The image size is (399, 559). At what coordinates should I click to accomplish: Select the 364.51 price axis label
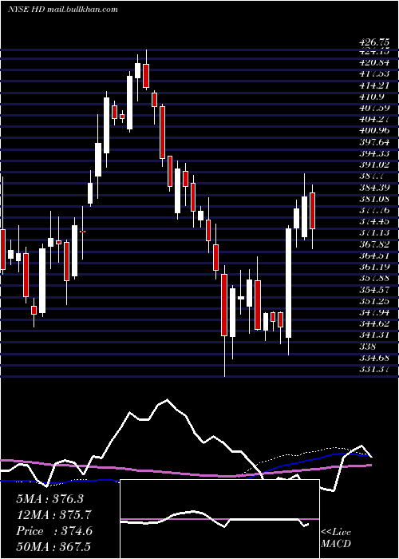[374, 256]
